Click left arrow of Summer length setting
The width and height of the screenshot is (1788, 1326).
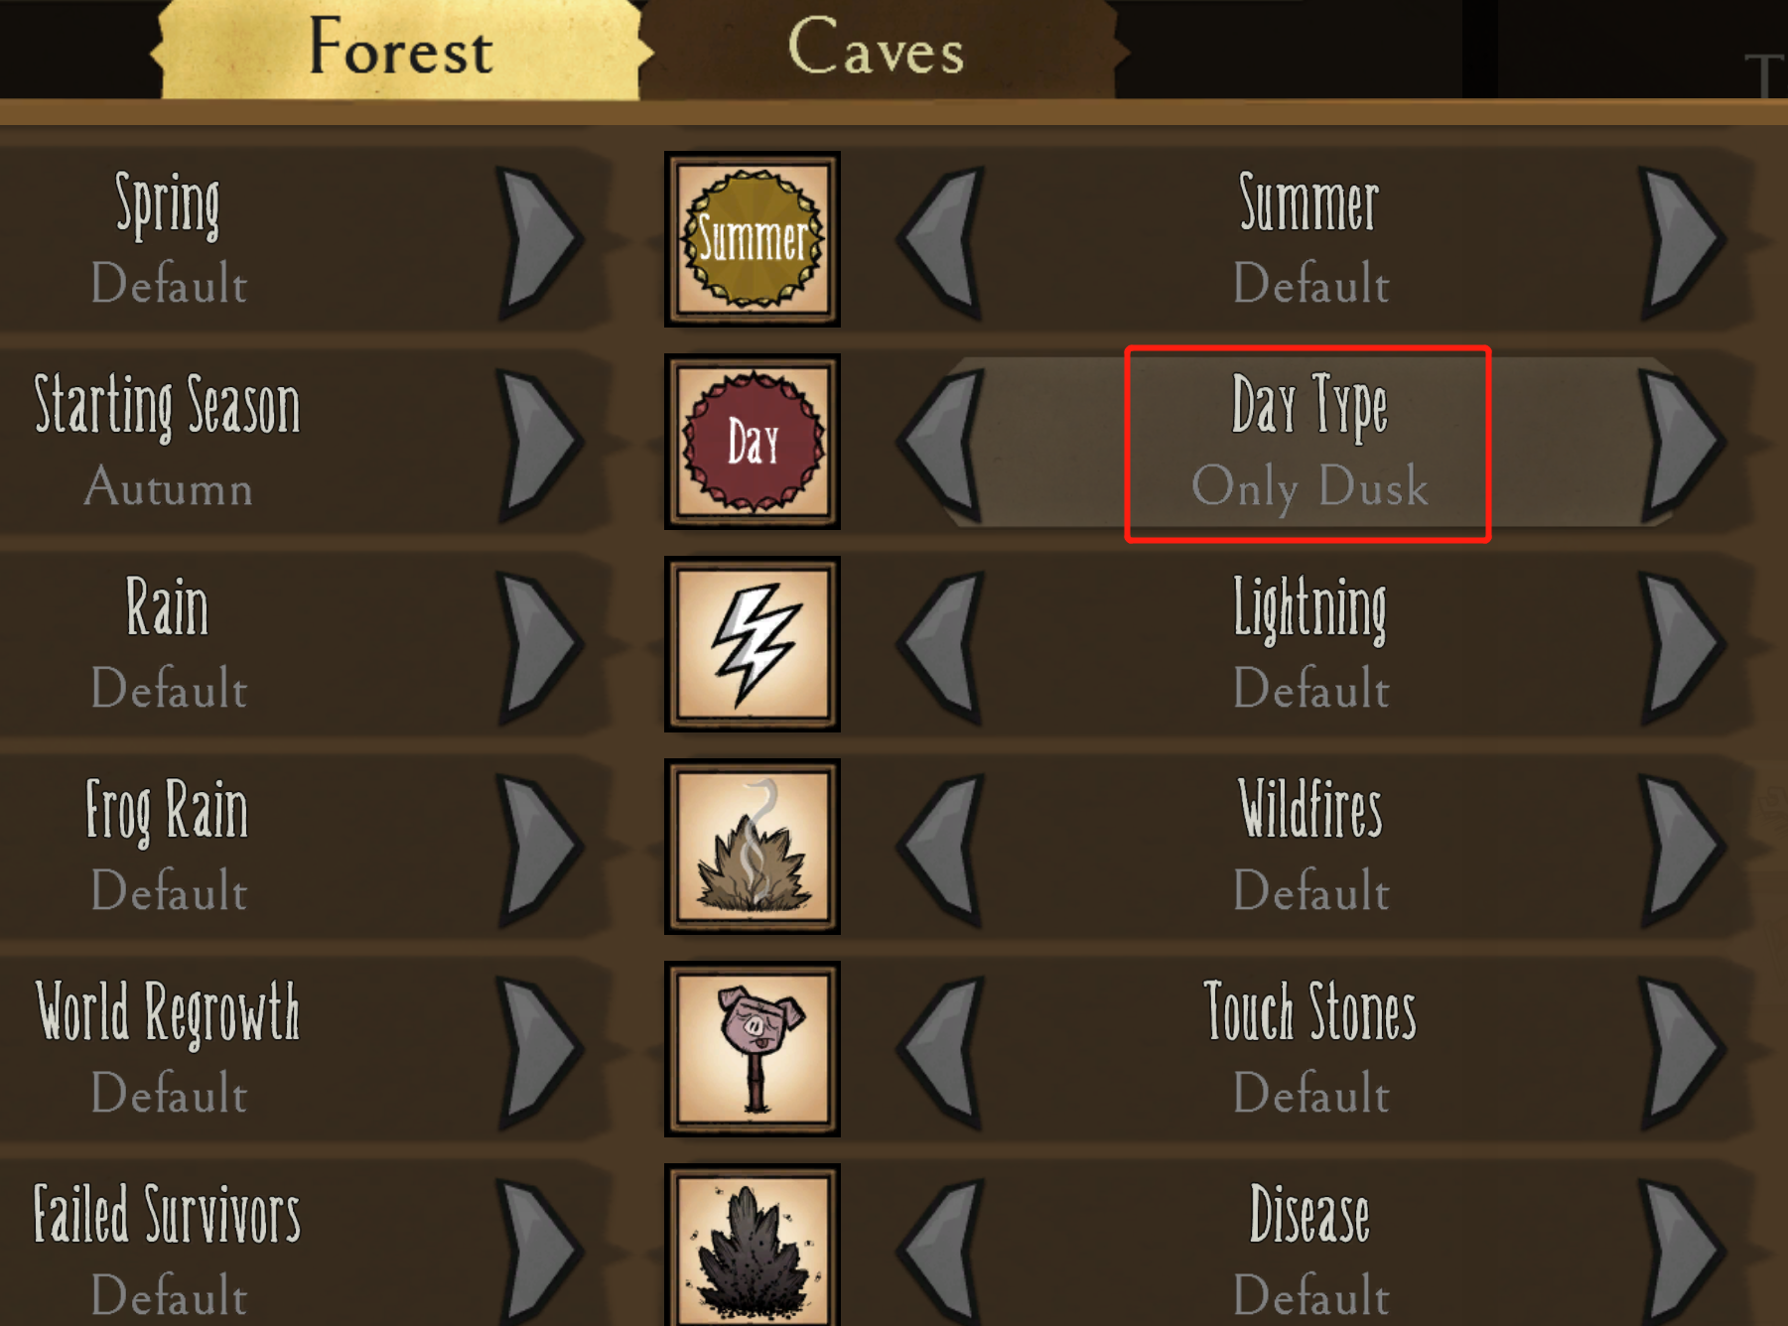(x=939, y=240)
